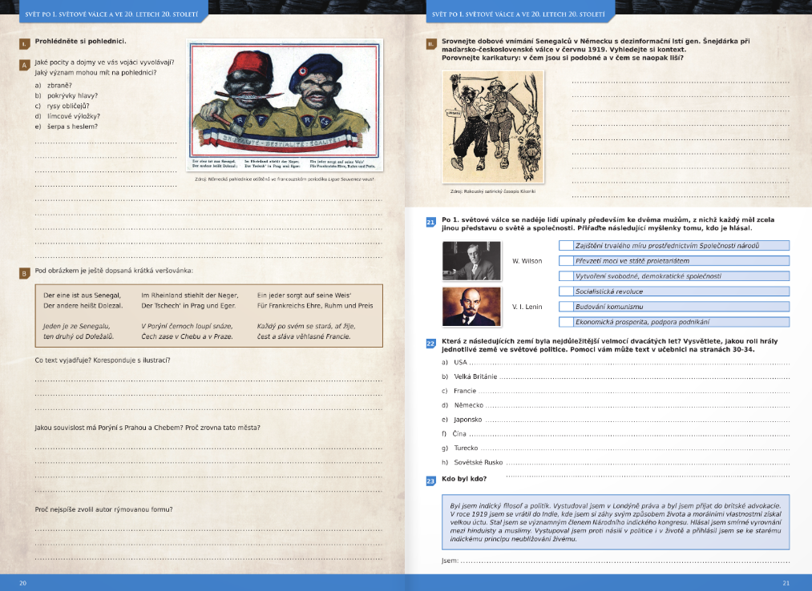Viewport: 812px width, 591px height.
Task: Check the box for "Ekonomická prosperita, podpora podnikání"
Action: tap(566, 322)
